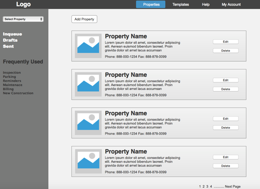Select the second property's image thumbnail

tap(88, 84)
